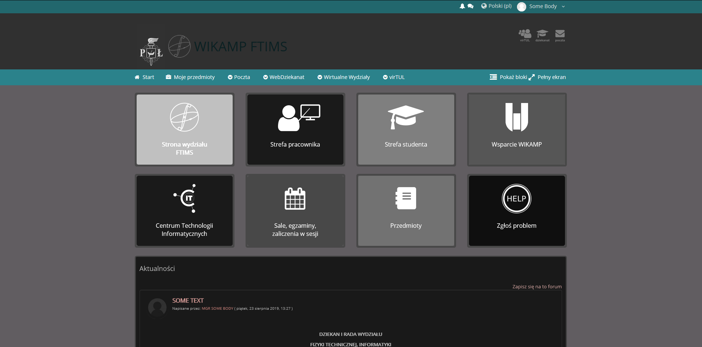Open dziekanat graduation cap icon in header
The height and width of the screenshot is (347, 702).
542,35
